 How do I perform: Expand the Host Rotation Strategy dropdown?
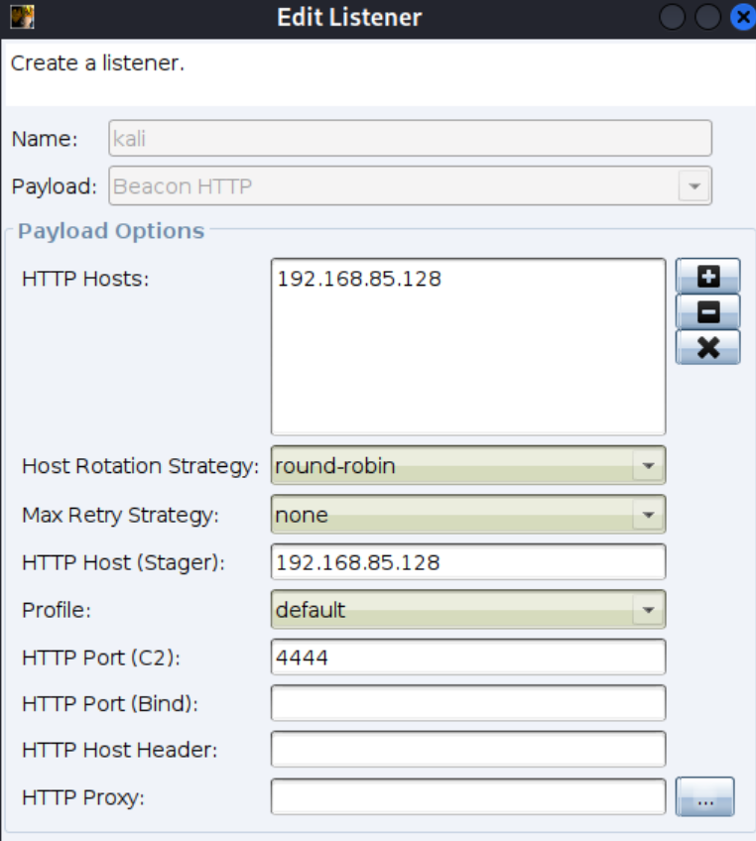tap(648, 465)
